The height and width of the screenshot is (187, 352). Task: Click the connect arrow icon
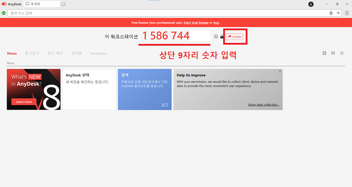pyautogui.click(x=338, y=13)
